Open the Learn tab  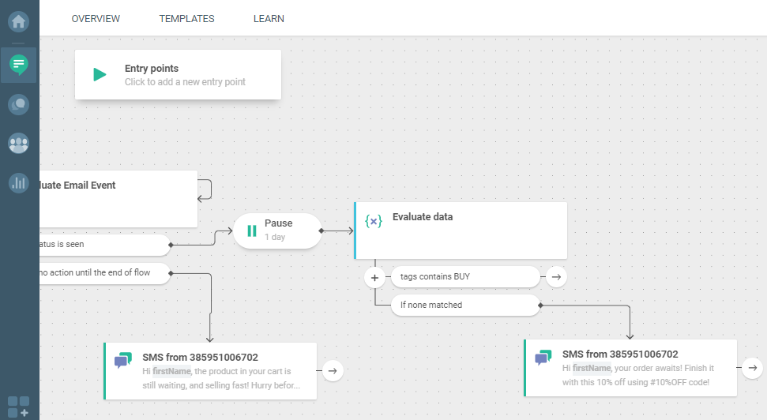pos(269,18)
